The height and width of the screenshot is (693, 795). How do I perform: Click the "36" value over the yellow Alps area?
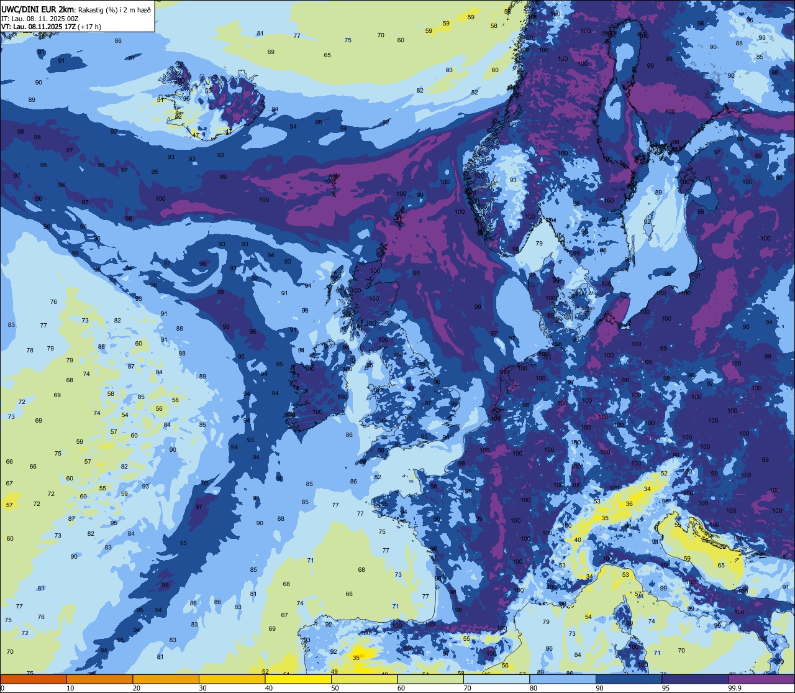click(x=629, y=504)
